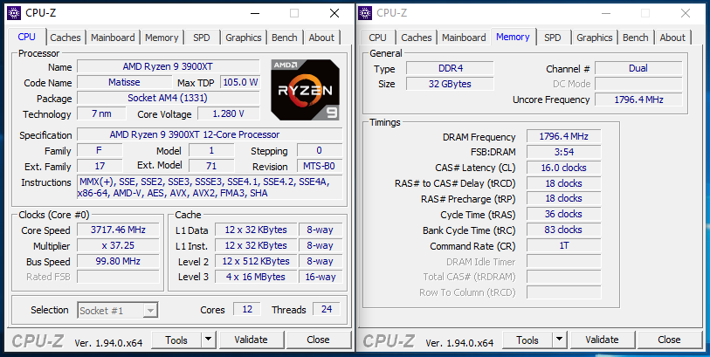Open About tab in left CPU-Z window

321,38
